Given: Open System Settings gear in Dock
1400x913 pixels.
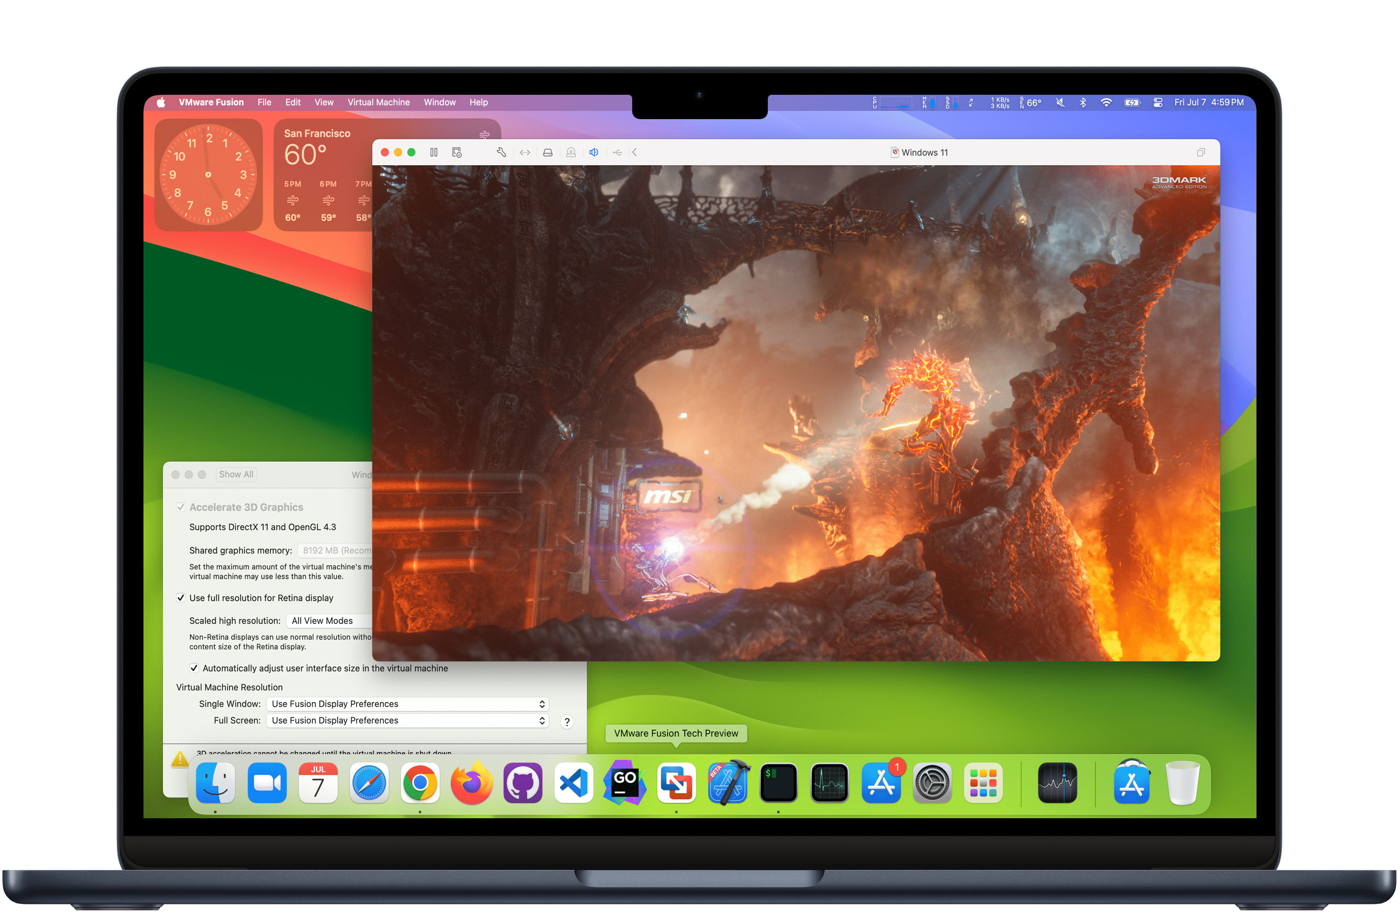Looking at the screenshot, I should pos(932,783).
